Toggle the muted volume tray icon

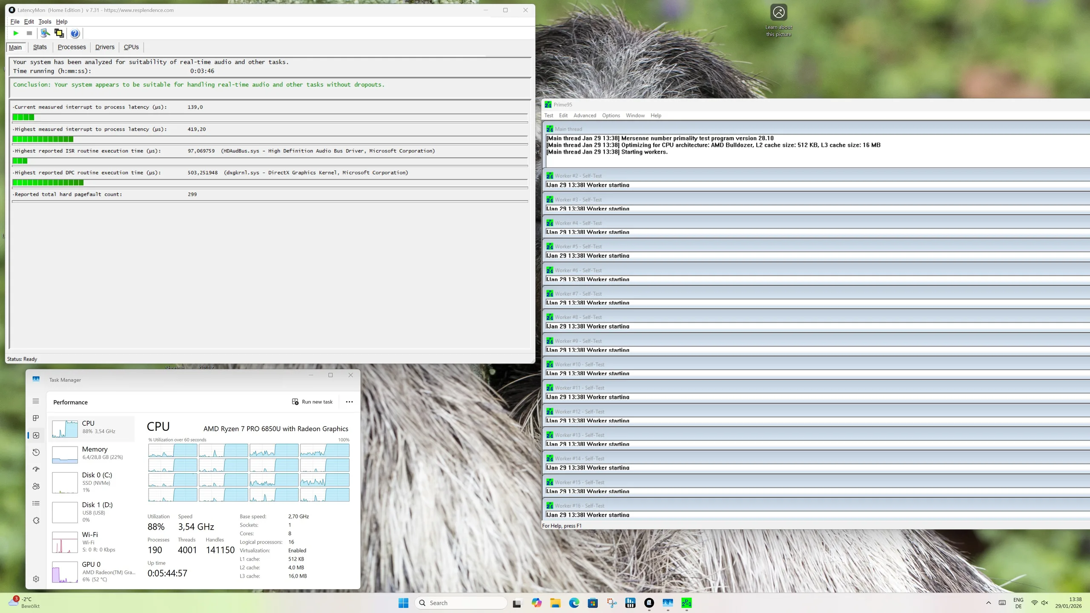(1044, 603)
